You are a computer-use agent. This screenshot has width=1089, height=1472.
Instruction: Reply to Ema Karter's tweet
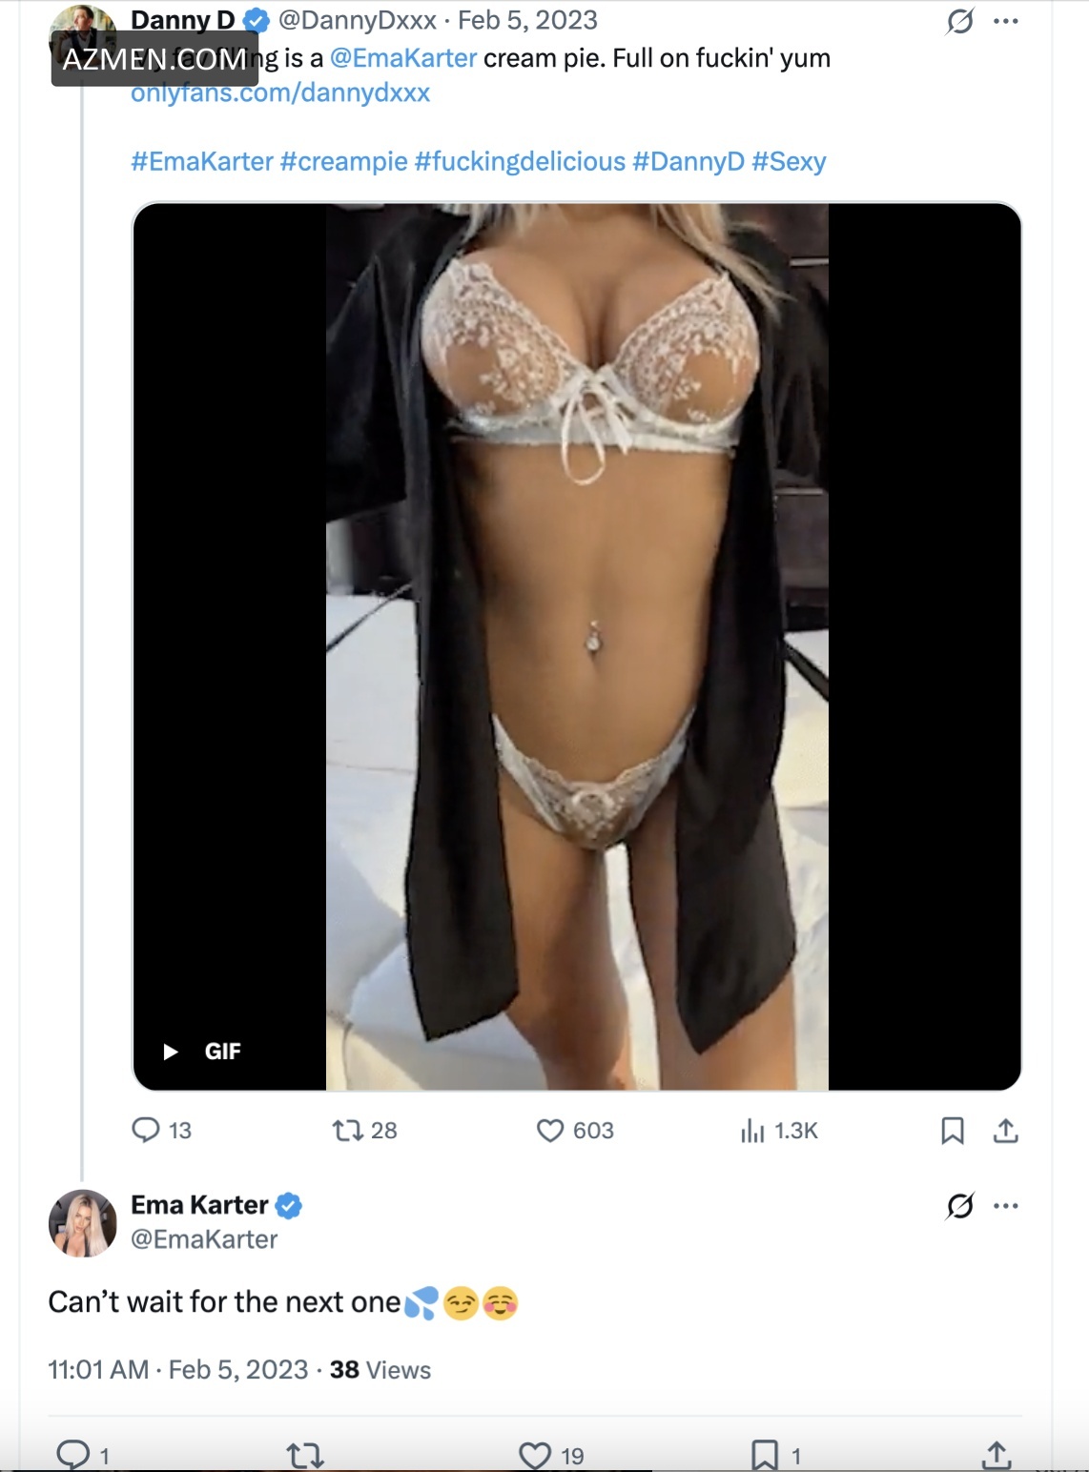(x=73, y=1455)
